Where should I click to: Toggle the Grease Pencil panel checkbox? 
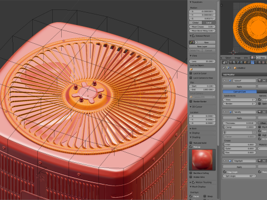click(193, 36)
